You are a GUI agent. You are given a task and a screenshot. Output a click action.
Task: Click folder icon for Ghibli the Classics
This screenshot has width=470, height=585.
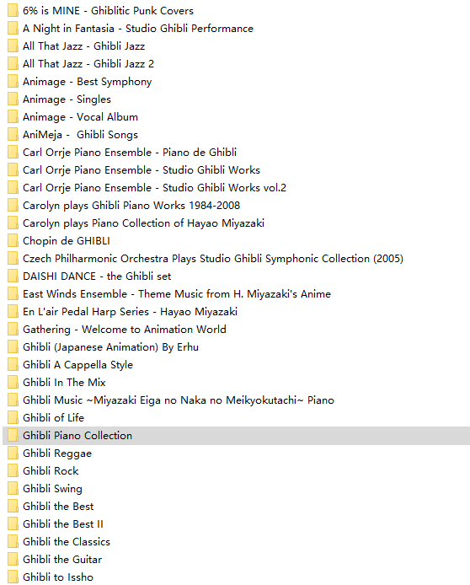click(x=13, y=542)
